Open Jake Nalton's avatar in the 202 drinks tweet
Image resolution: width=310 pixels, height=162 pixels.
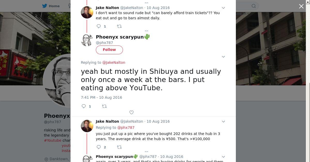click(x=87, y=126)
